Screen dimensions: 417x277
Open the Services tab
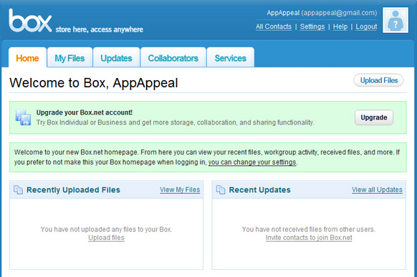[x=230, y=58]
